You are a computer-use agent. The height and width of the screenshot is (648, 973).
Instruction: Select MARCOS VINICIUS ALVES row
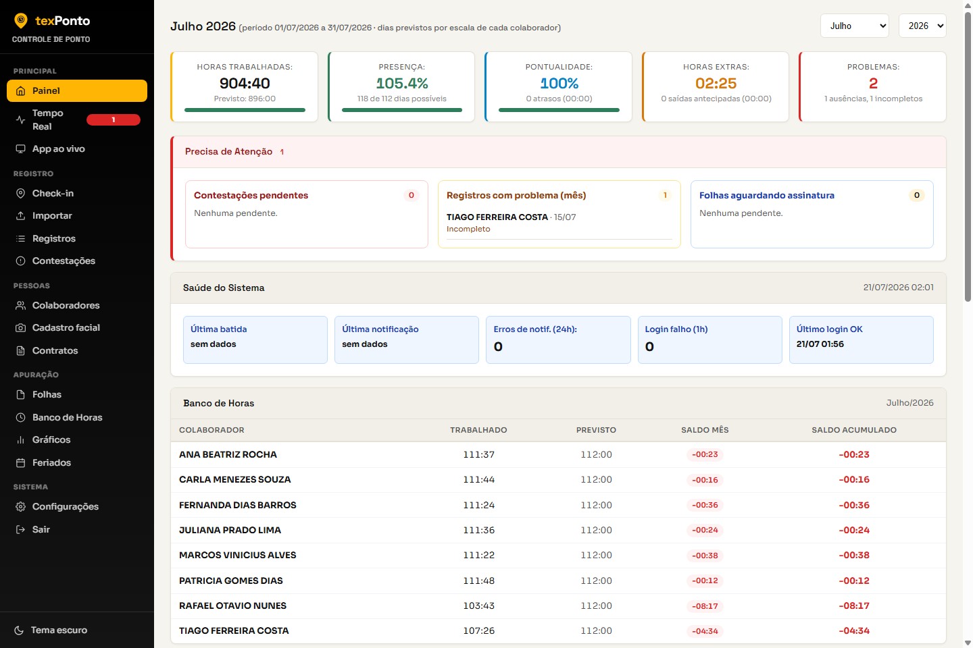pos(558,556)
